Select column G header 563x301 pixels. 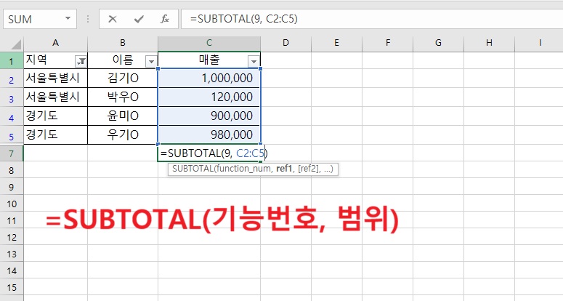click(438, 43)
